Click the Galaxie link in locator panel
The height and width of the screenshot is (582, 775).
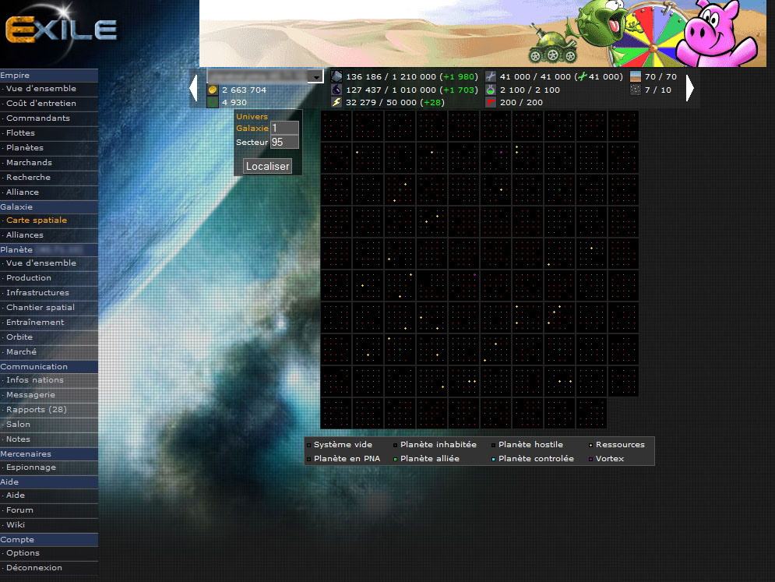(x=252, y=129)
